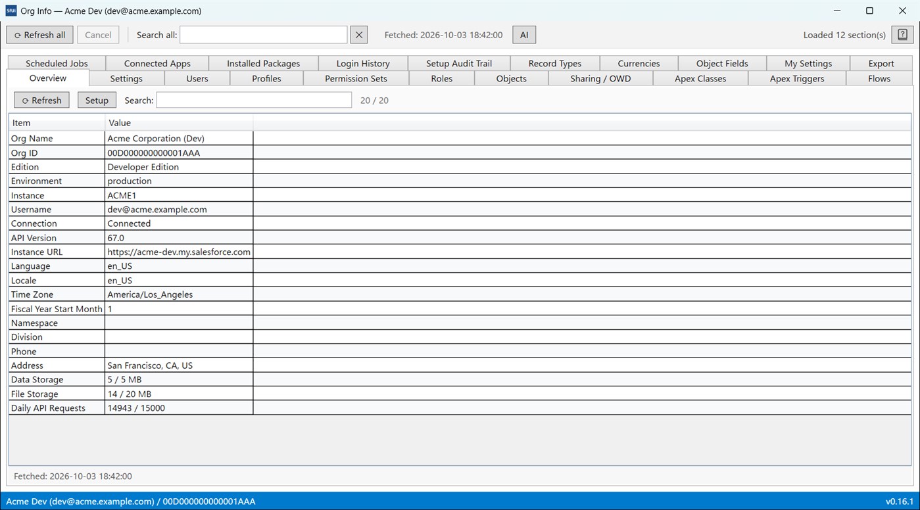Open the Setup Audit Trail tab

click(x=459, y=63)
